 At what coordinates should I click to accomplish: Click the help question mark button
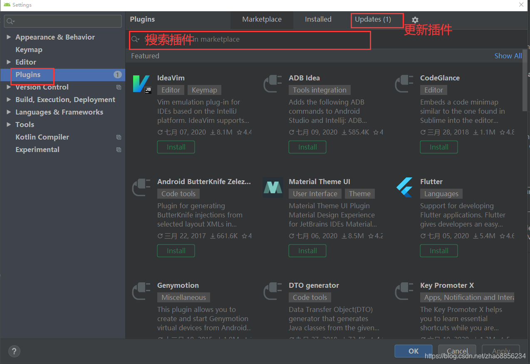[15, 351]
